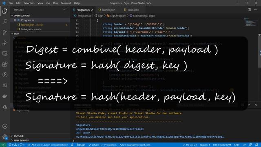Change encoding via UTF-8 with BOM
The image size is (261, 147).
pyautogui.click(x=222, y=145)
